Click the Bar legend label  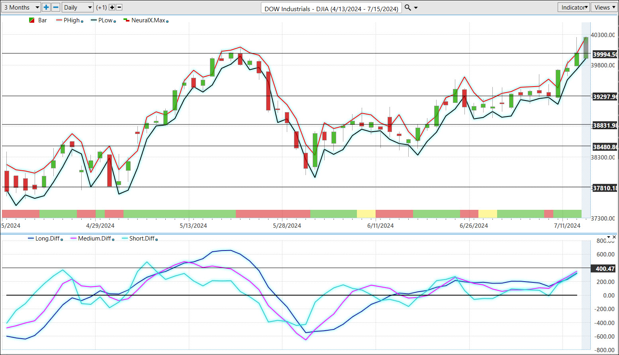[43, 20]
